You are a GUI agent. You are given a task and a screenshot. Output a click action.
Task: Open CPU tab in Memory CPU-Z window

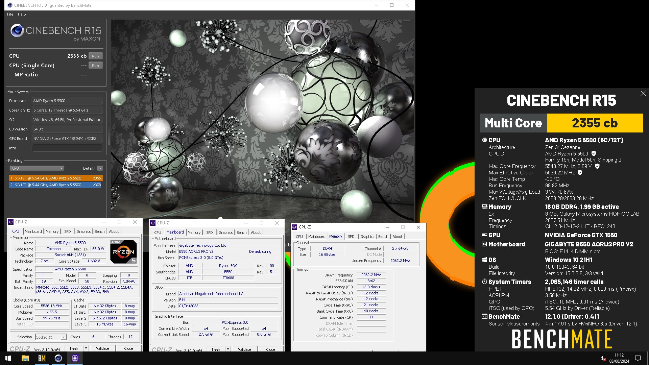click(299, 237)
